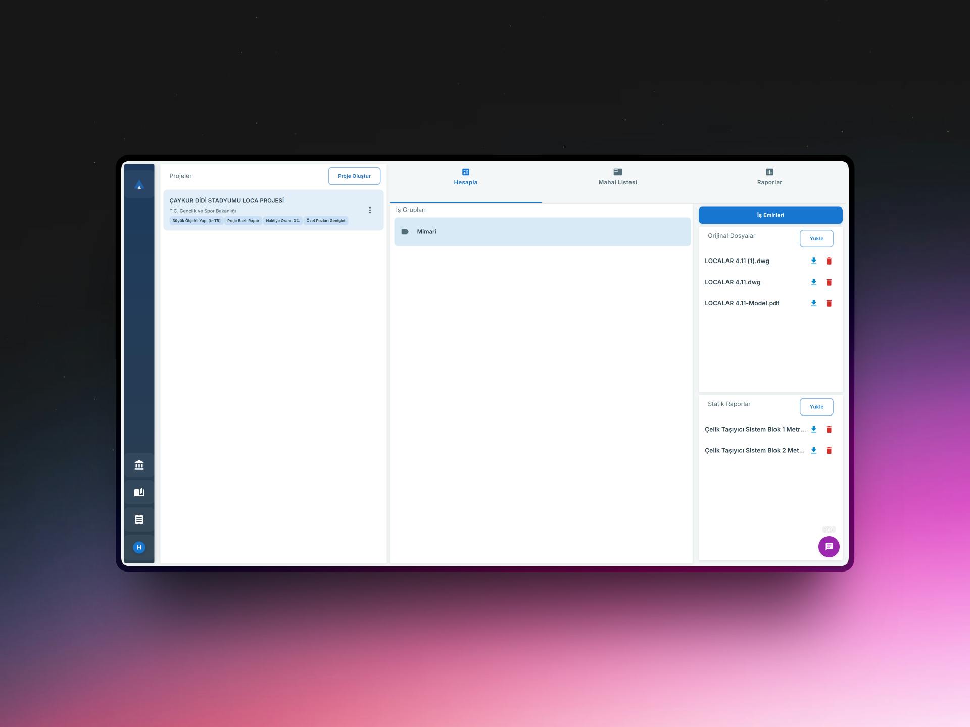This screenshot has width=970, height=727.
Task: Open the institution bank icon in sidebar
Action: point(139,465)
